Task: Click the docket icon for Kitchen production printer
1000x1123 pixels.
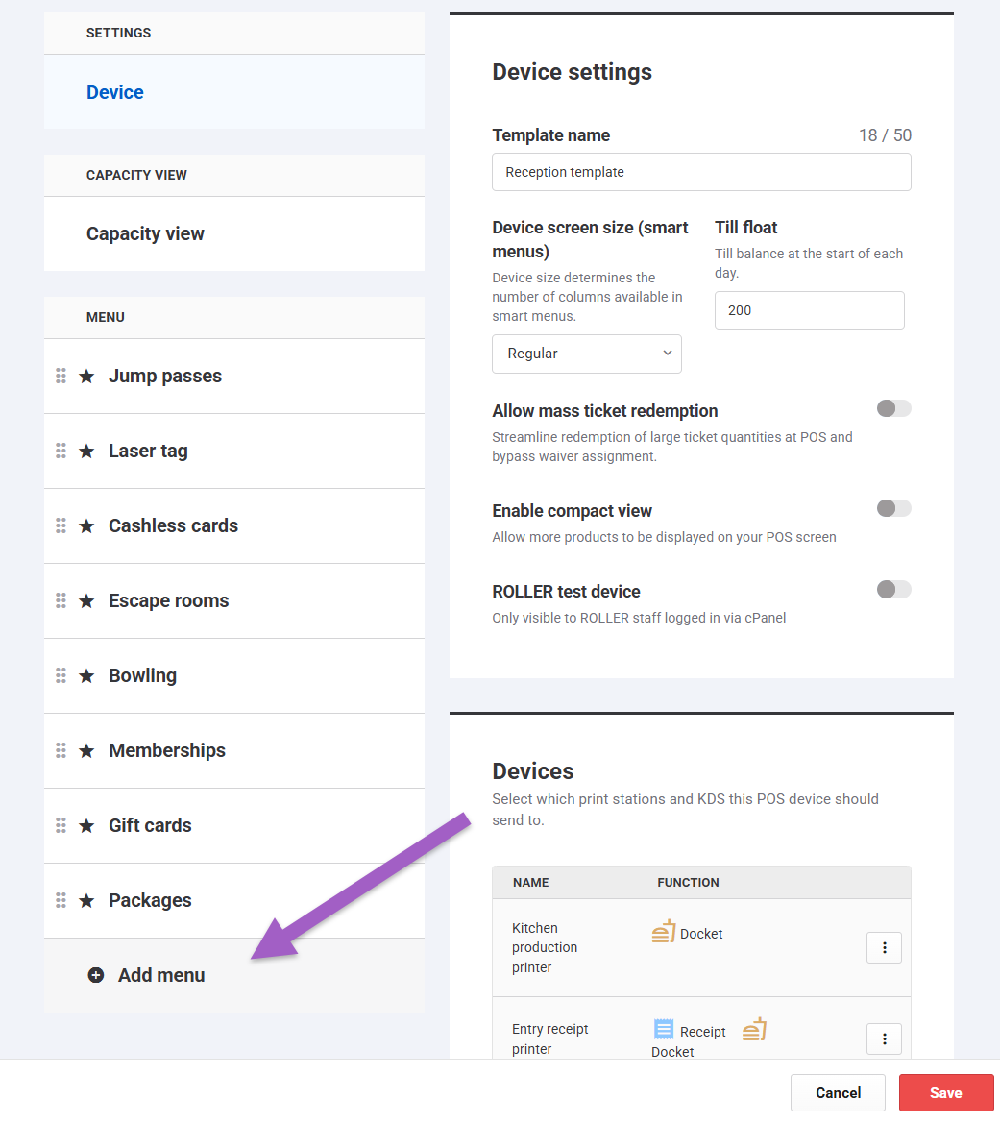Action: point(663,932)
